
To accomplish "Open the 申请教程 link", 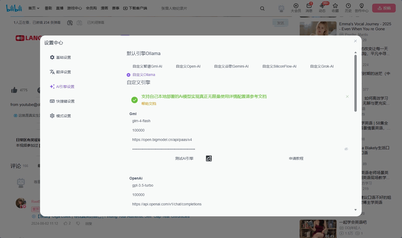I will [296, 158].
